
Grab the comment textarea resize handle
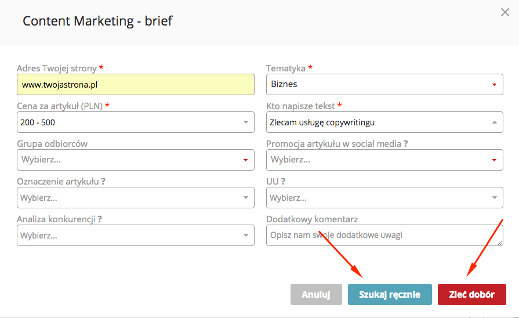click(x=500, y=242)
